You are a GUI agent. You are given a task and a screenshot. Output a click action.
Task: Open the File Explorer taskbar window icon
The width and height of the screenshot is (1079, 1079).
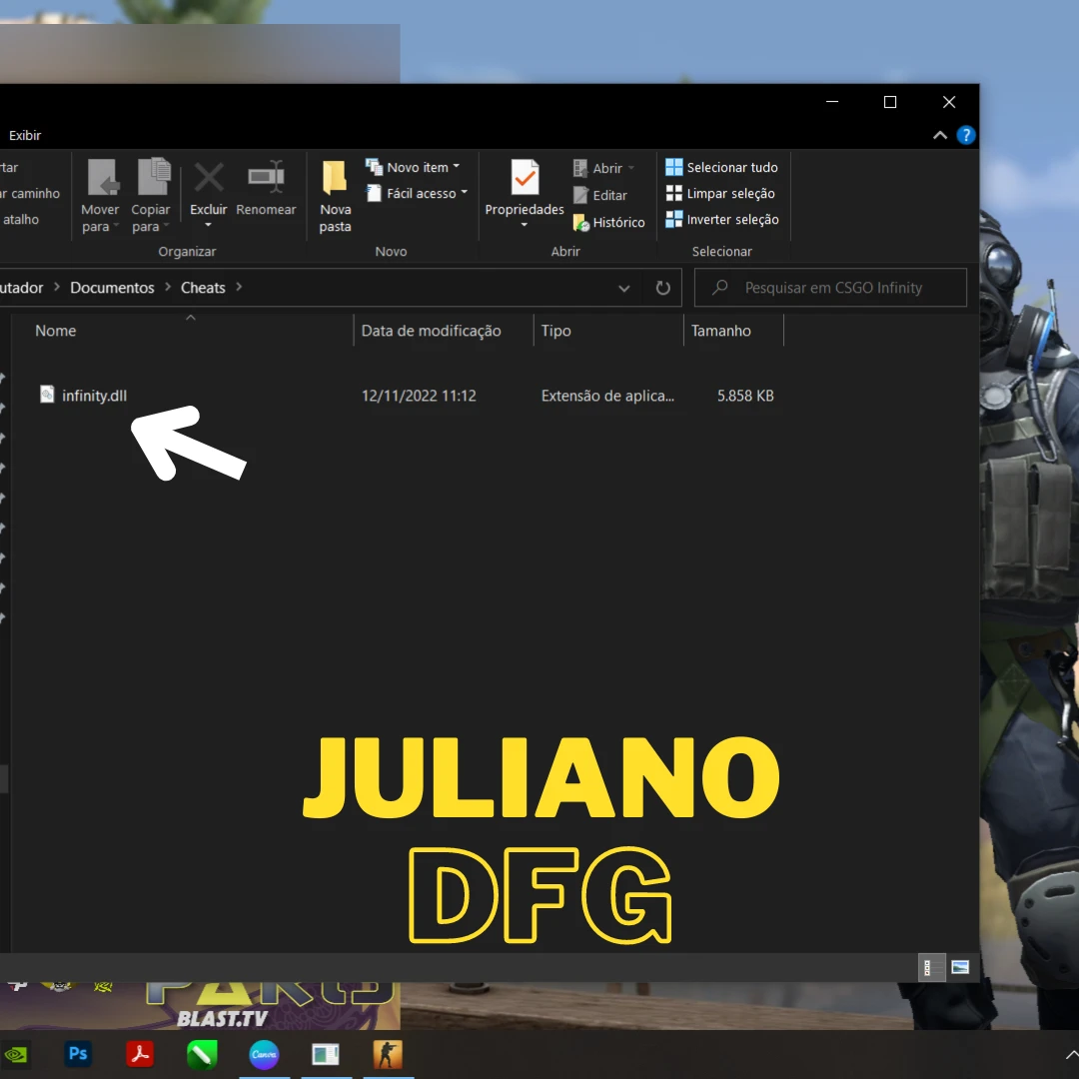point(326,1054)
